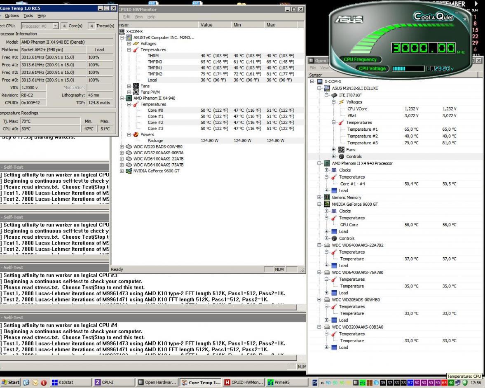Click the X-COM-X computer icon in Open Hardware Monitor

(x=320, y=81)
